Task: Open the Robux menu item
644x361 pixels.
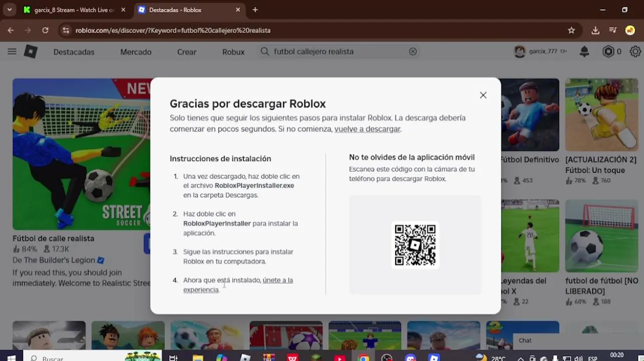Action: [233, 52]
